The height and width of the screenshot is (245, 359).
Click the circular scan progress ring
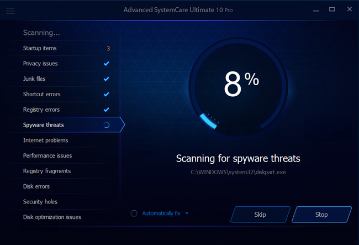(239, 87)
